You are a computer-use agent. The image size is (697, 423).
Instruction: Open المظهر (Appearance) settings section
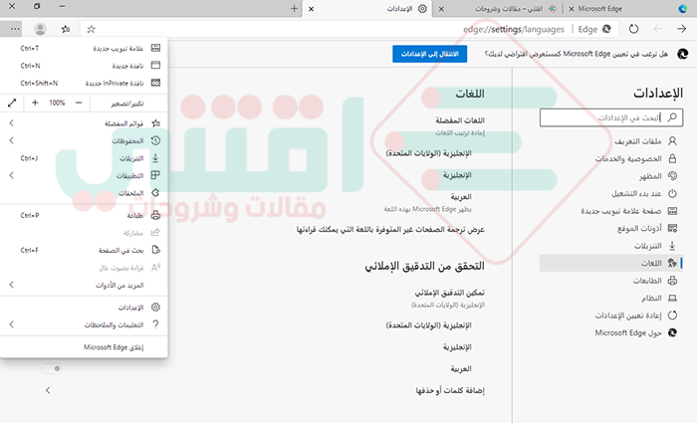click(x=611, y=176)
